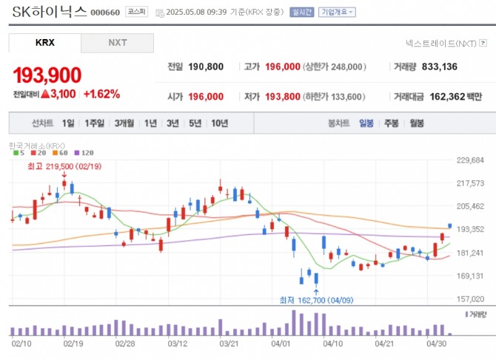Click the calendar icon before the date
The image size is (496, 359).
point(161,13)
